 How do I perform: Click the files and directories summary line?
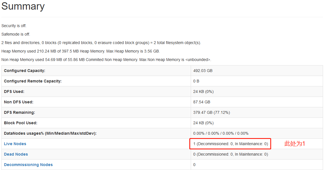(x=101, y=43)
